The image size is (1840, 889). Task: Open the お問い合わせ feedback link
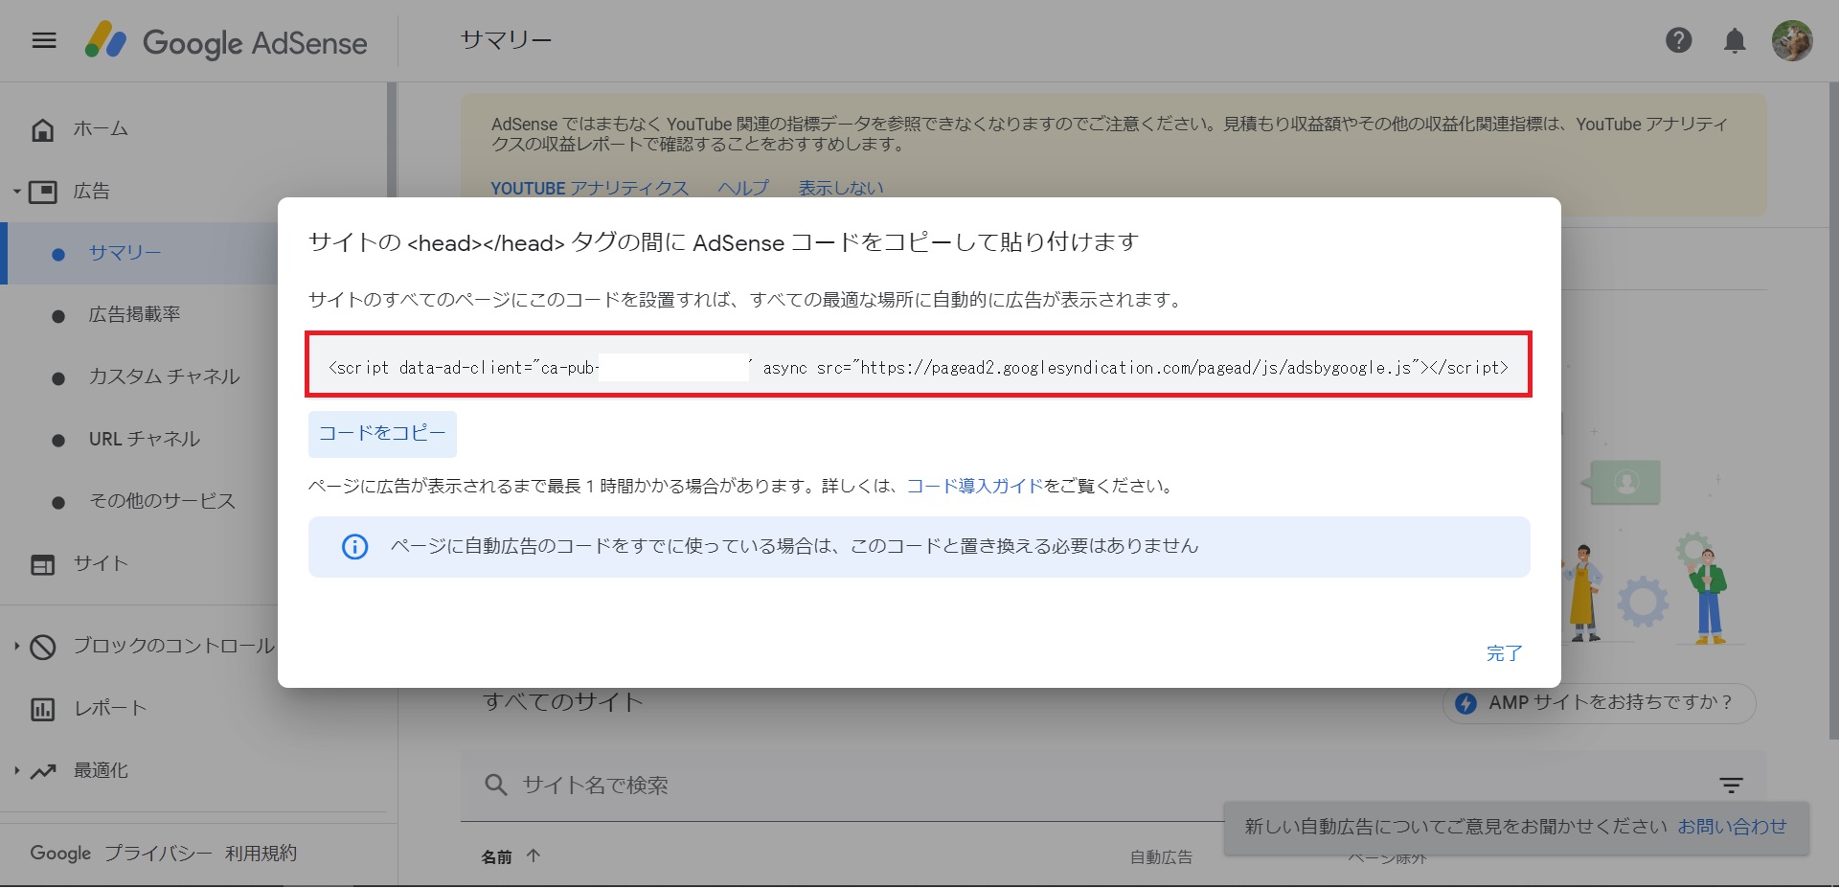1732,827
